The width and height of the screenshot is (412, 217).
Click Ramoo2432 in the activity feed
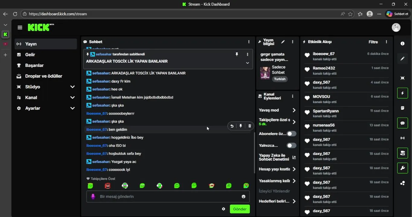pos(324,68)
